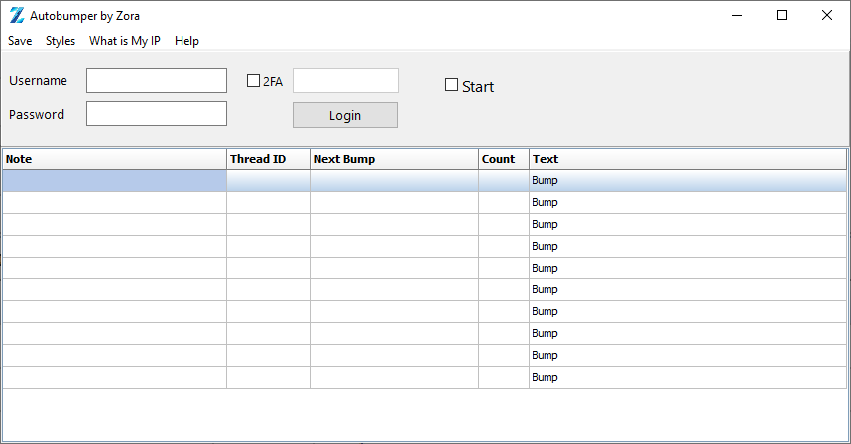Viewport: 851px width, 444px height.
Task: Select the Bump text in the last row
Action: [x=546, y=378]
